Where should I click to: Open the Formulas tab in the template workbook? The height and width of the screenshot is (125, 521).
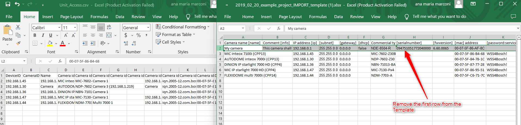(x=318, y=17)
